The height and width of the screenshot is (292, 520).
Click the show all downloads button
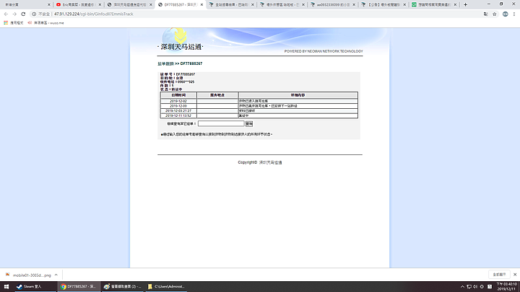point(499,275)
